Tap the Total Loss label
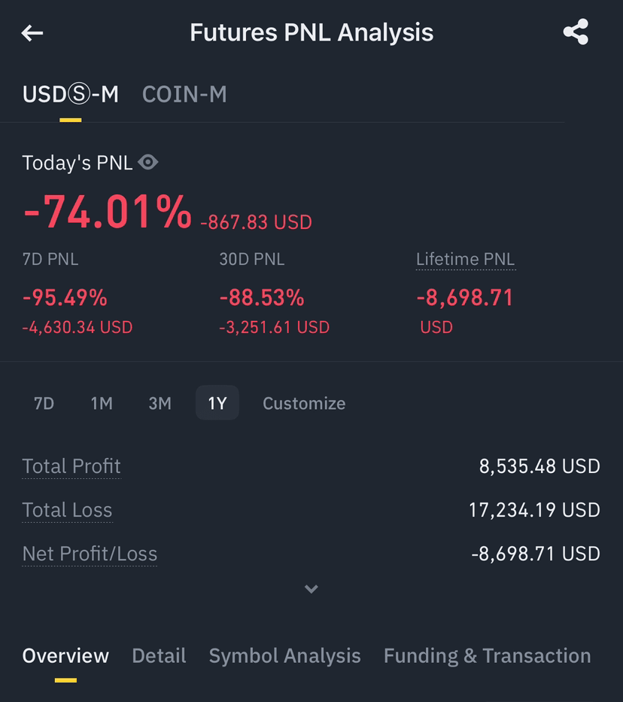This screenshot has height=702, width=623. 68,511
